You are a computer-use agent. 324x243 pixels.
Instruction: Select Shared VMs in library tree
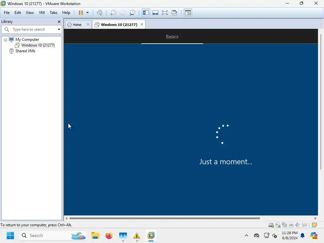[x=25, y=51]
